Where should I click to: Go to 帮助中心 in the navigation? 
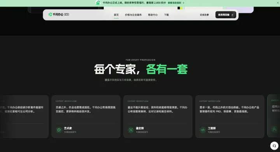pos(153,15)
